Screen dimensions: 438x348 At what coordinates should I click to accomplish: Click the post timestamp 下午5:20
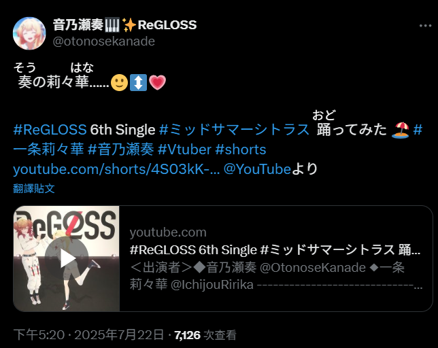click(39, 334)
